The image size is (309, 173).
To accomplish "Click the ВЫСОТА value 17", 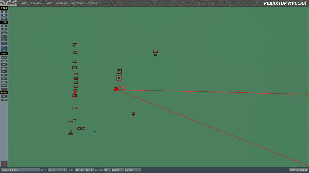I will pos(107,170).
